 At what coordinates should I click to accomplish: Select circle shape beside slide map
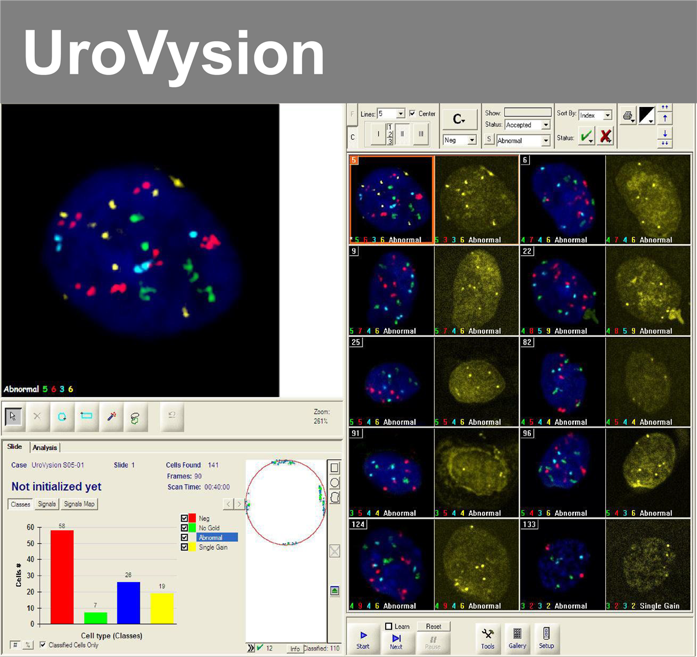click(335, 483)
